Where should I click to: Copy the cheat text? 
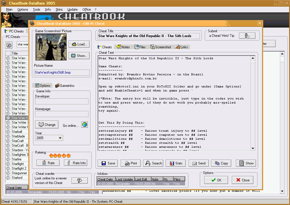coord(221,163)
